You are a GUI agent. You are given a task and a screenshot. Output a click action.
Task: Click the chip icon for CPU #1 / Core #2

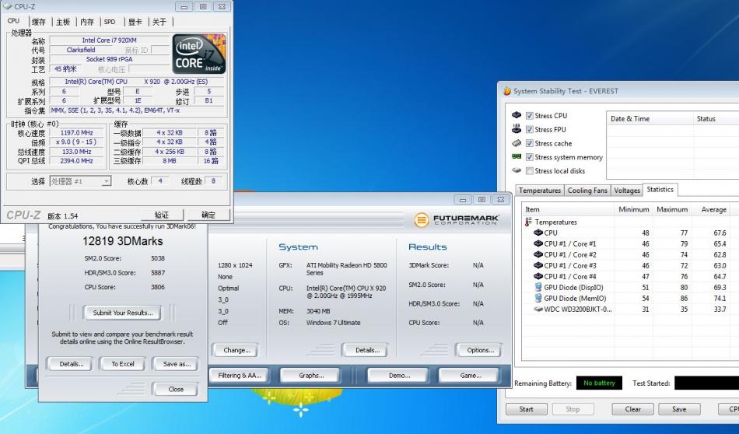(538, 254)
